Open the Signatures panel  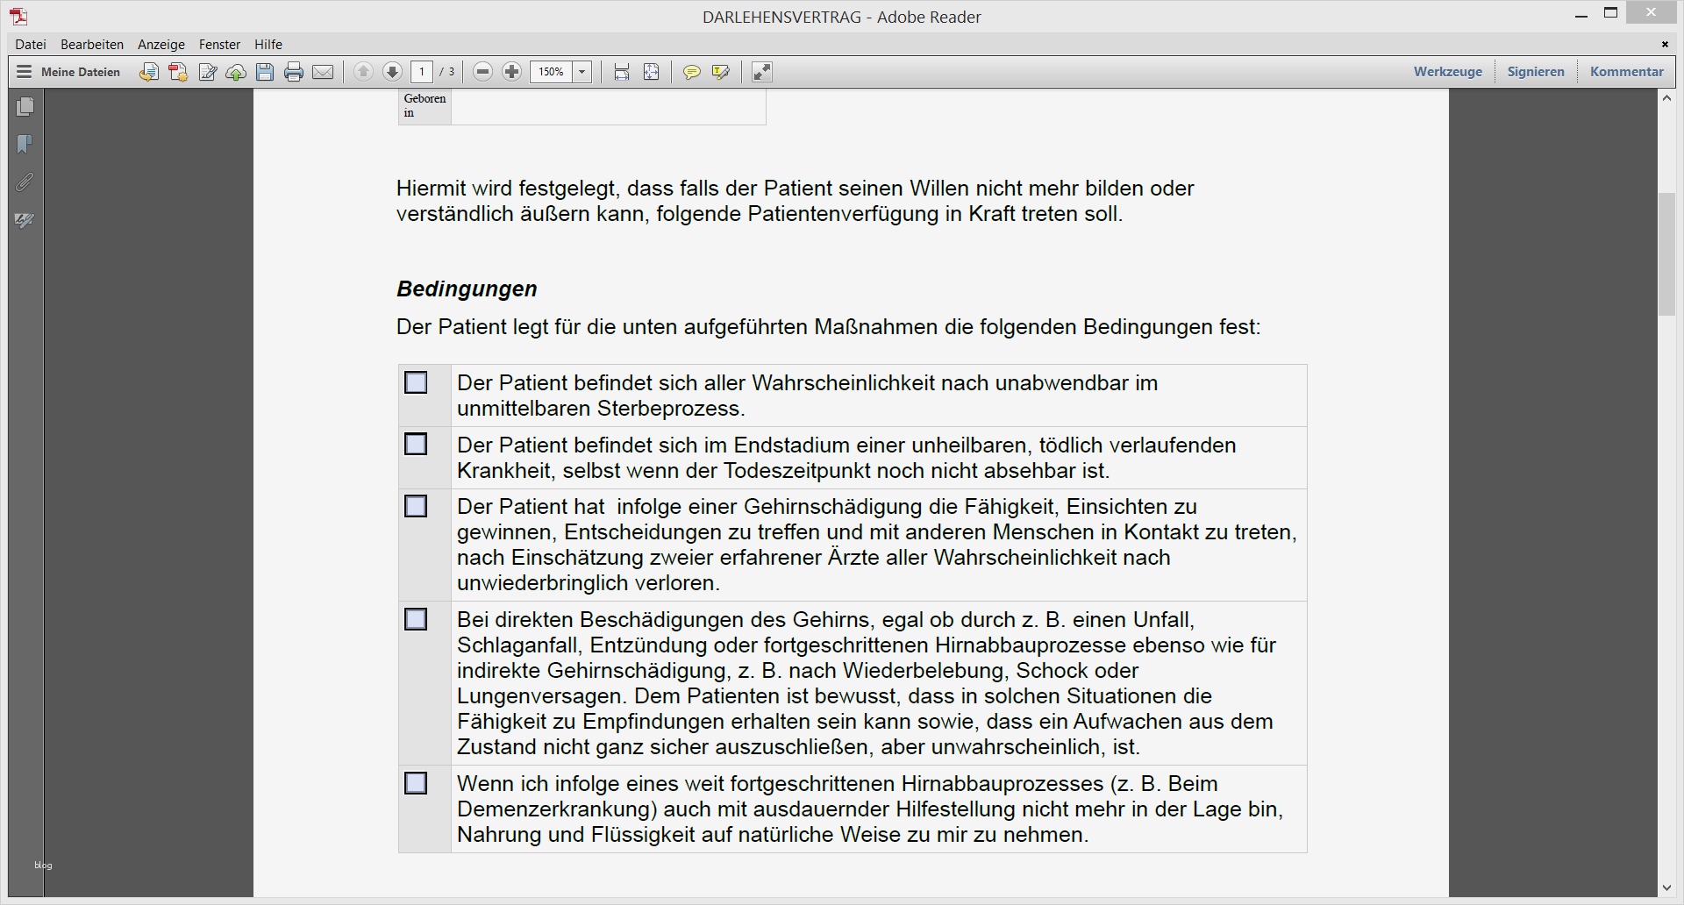(25, 221)
